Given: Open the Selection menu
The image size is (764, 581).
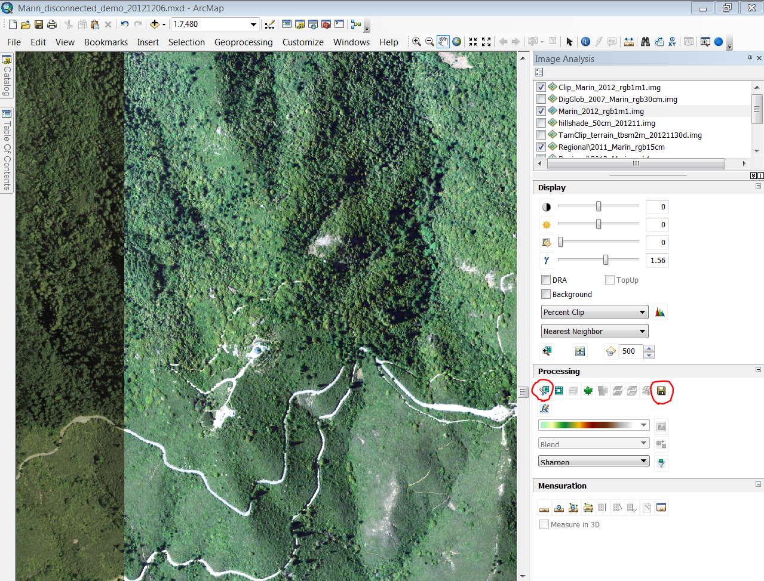Looking at the screenshot, I should 186,42.
